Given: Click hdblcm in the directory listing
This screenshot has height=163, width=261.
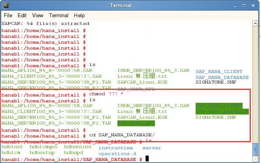Looking at the screenshot, I should click(11, 152).
